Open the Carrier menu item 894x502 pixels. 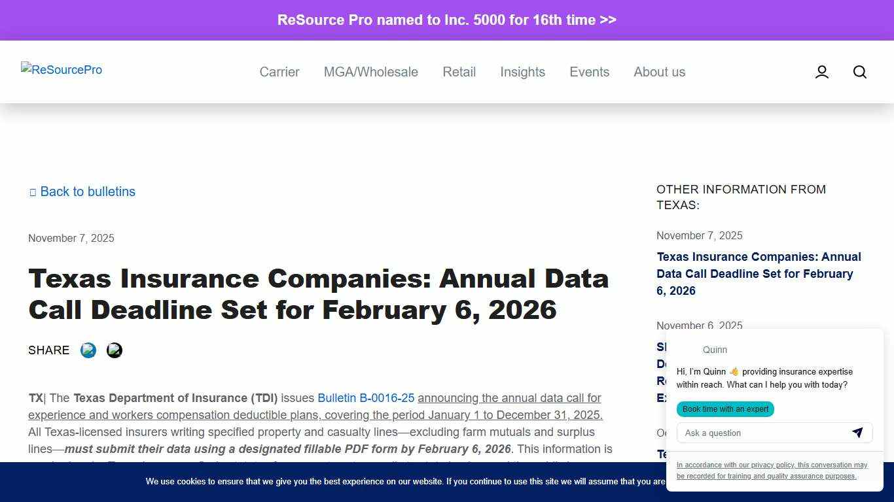[279, 72]
